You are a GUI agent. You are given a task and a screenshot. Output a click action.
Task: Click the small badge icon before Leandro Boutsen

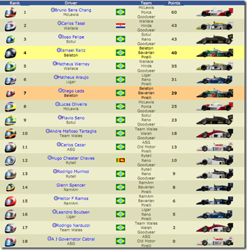pyautogui.click(x=54, y=212)
